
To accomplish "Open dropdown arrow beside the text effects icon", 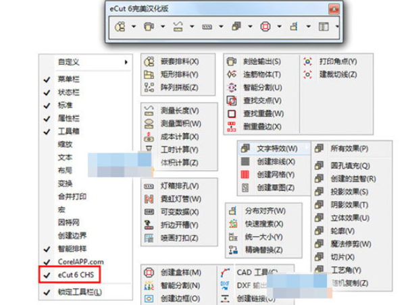I will click(x=250, y=26).
